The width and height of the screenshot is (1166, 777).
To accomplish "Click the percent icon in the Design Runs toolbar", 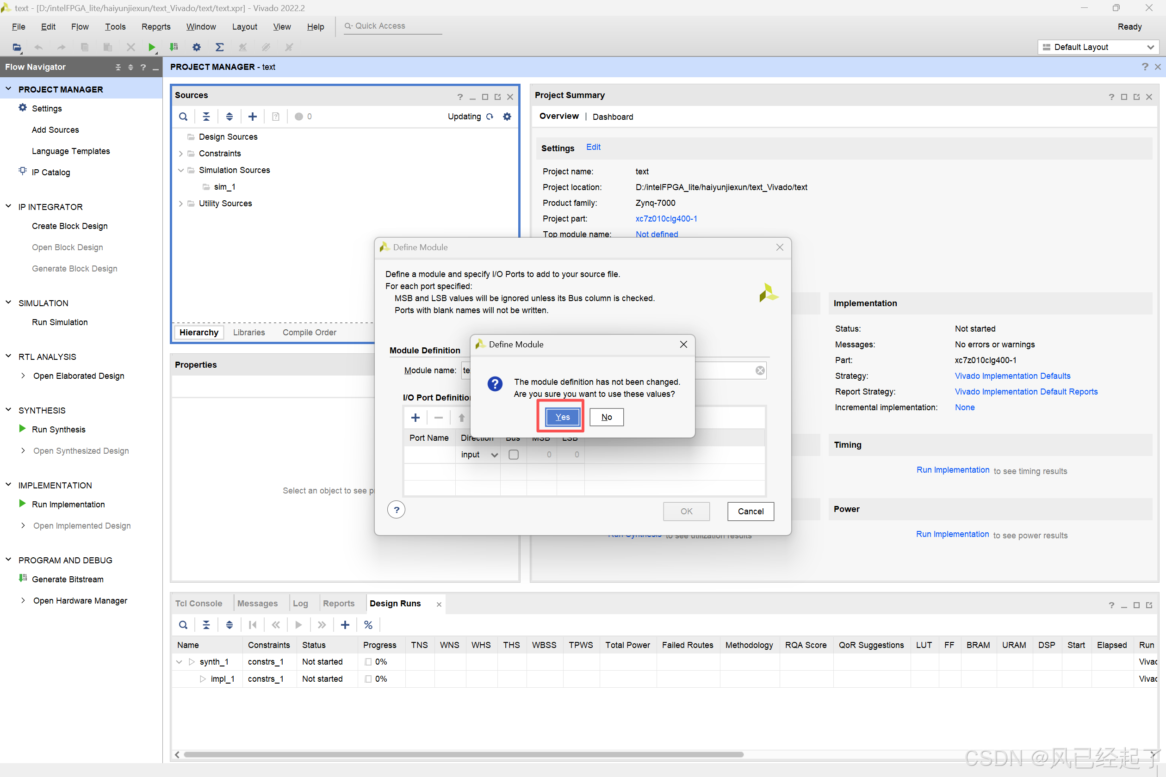I will 368,625.
